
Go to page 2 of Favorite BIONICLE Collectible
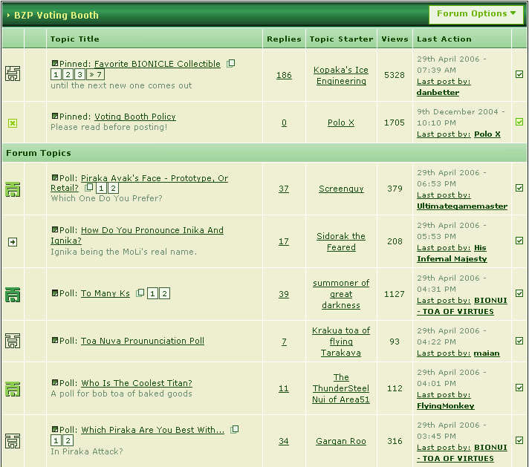tap(68, 74)
